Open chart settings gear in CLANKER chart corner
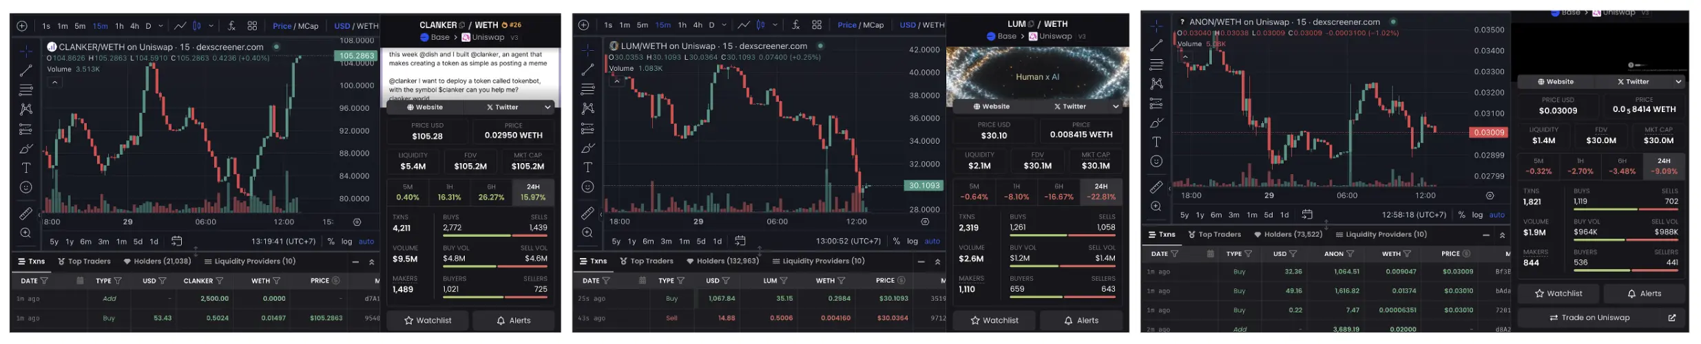 click(x=357, y=222)
